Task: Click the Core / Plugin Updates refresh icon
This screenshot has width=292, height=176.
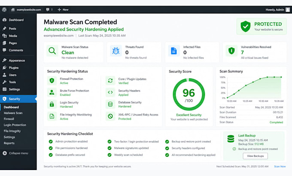Action: coord(110,81)
